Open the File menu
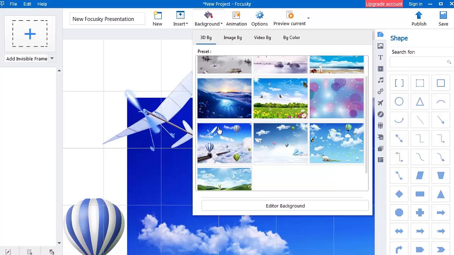This screenshot has width=454, height=255. [13, 4]
